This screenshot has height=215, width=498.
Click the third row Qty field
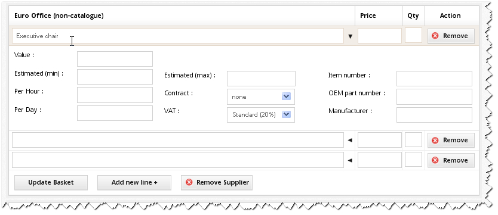[x=413, y=159]
